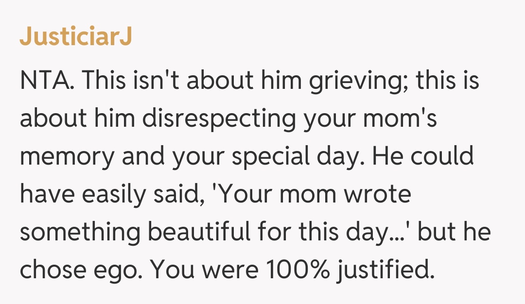The width and height of the screenshot is (525, 304).
Task: Open the JusticiarJ user profile
Action: [x=75, y=38]
